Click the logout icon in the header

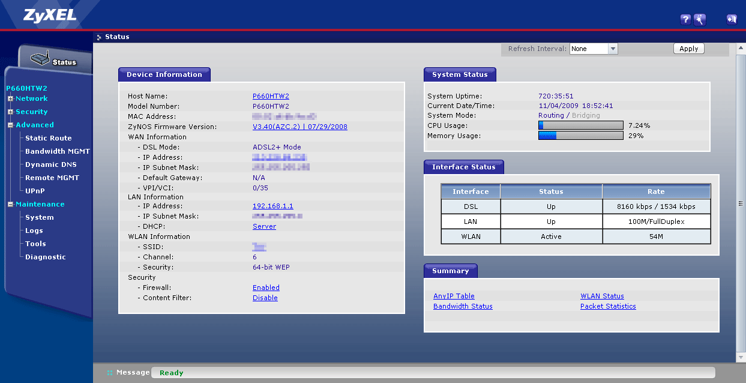click(732, 19)
